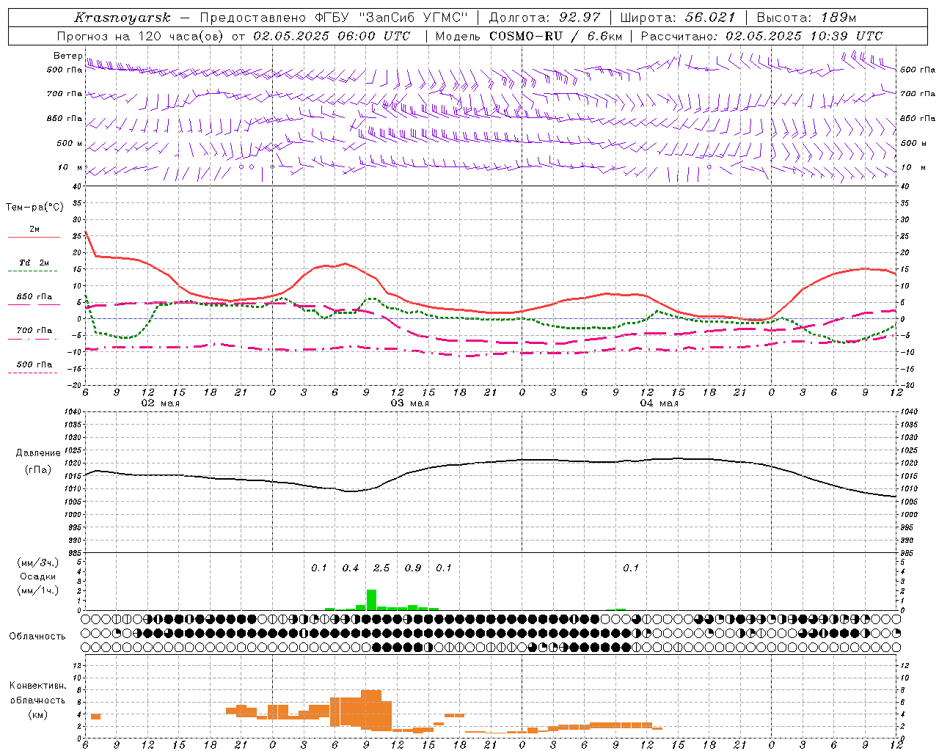Click the 2.5 precipitation amount value
Viewport: 939px width, 751px height.
[381, 568]
